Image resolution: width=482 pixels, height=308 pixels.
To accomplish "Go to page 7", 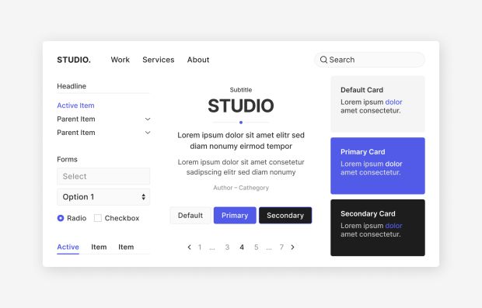I will click(281, 247).
